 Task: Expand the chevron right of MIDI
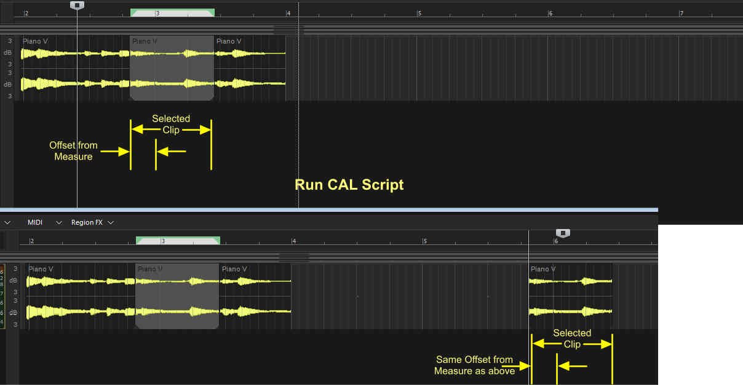(x=59, y=222)
